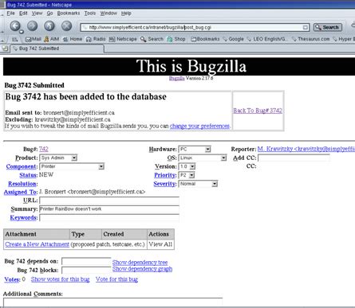
Task: Open Radio from the personal toolbar
Action: [x=96, y=39]
